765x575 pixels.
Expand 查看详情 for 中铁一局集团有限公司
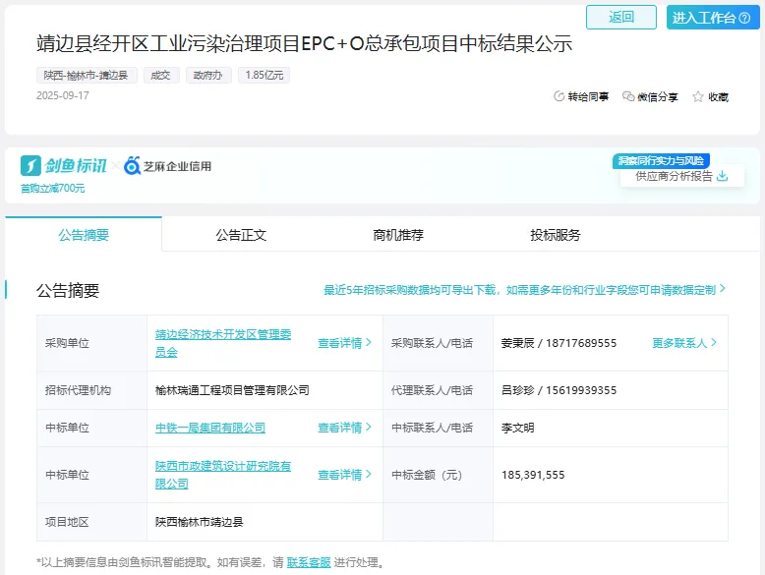tap(344, 428)
